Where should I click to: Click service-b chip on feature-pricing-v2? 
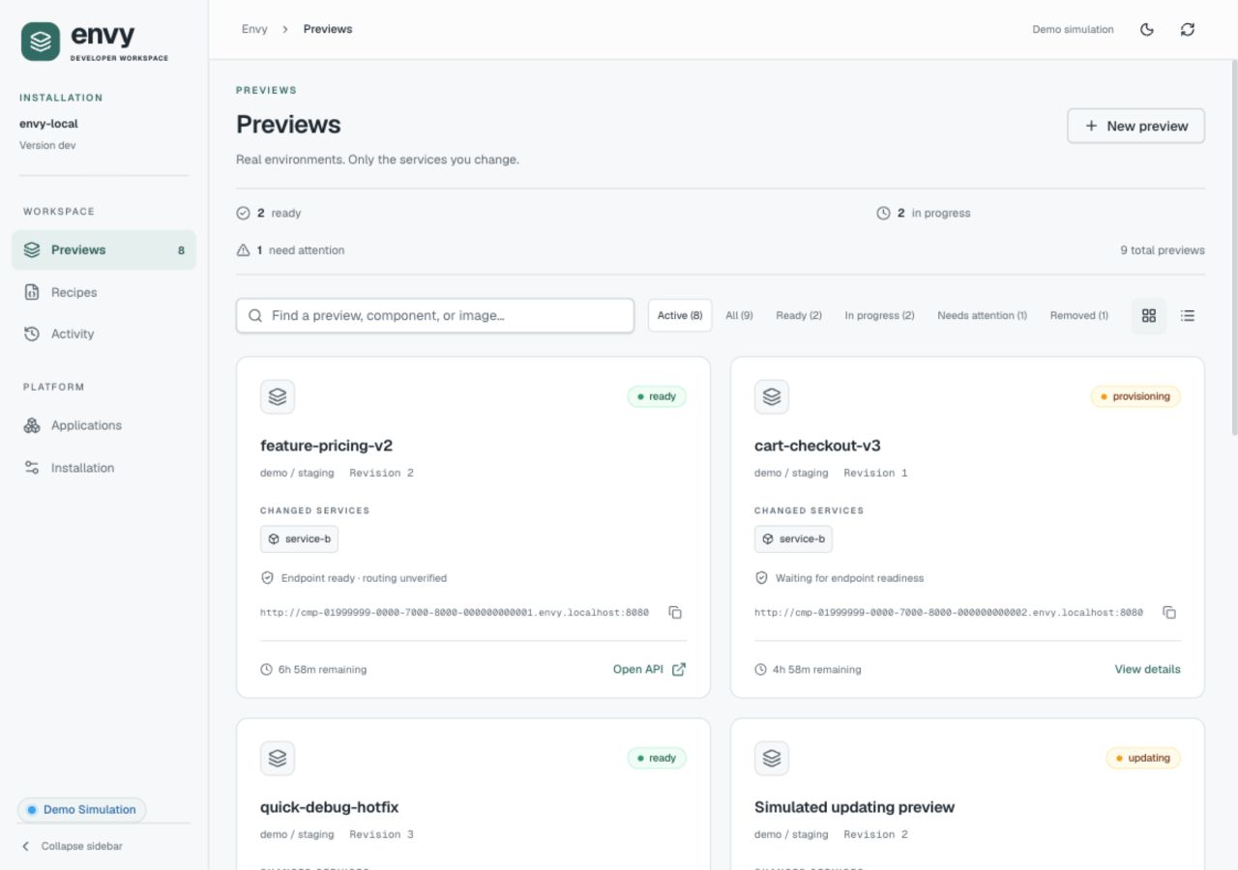[299, 538]
